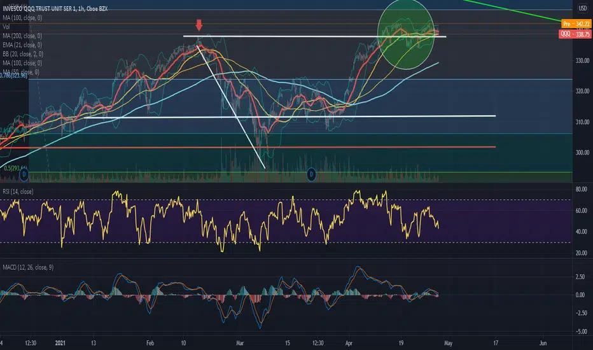The image size is (593, 350).
Task: Select the green descending trendline at top right
Action: 512,11
